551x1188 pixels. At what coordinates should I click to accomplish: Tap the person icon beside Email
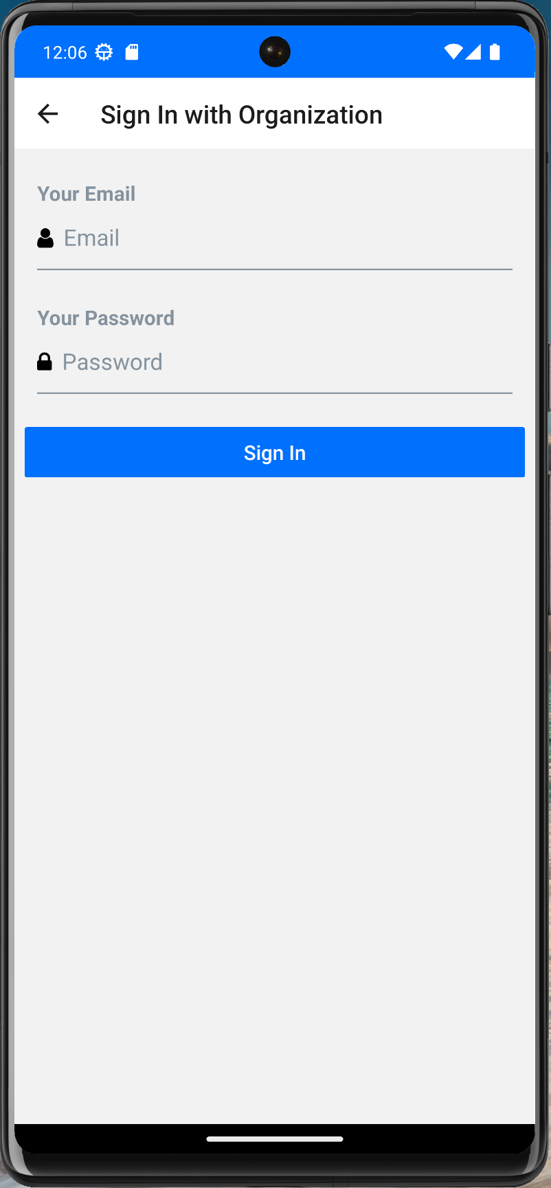click(x=45, y=238)
